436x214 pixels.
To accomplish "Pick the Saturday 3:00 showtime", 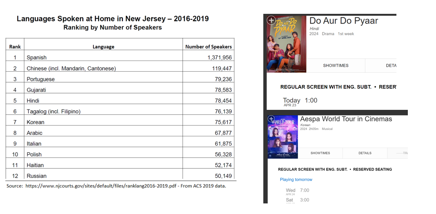I will (x=305, y=200).
